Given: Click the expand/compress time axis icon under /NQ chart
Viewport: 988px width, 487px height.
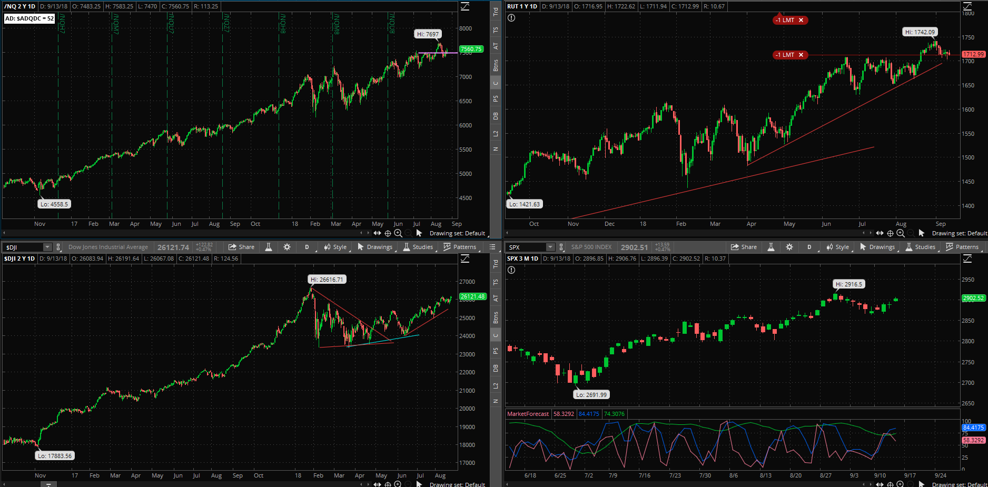Looking at the screenshot, I should [x=377, y=233].
